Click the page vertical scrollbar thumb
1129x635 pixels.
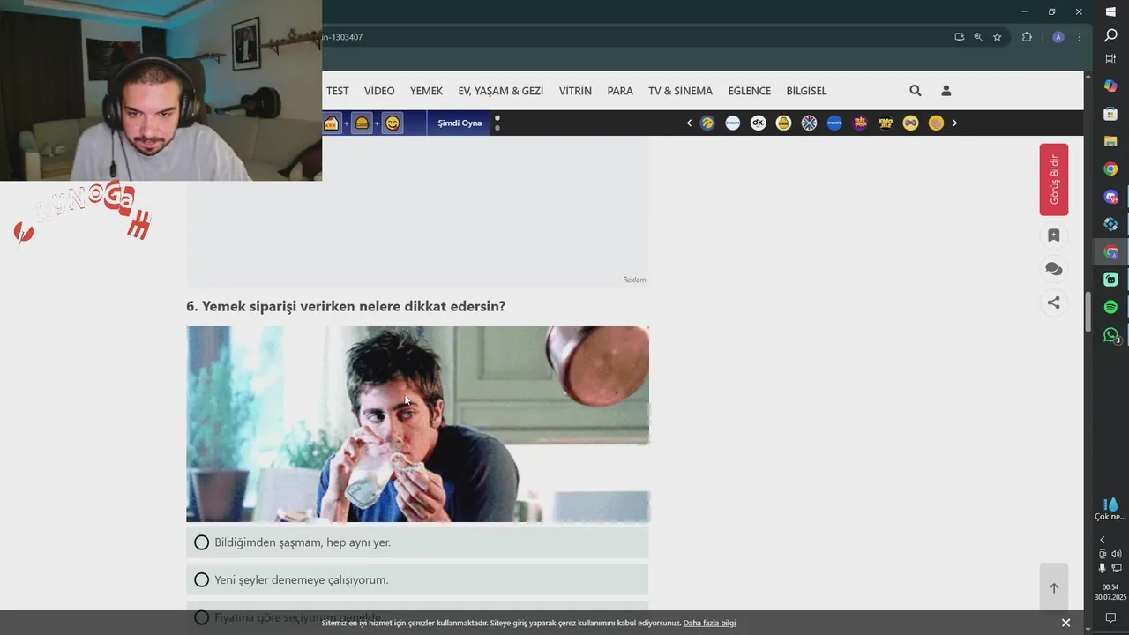tap(1088, 310)
